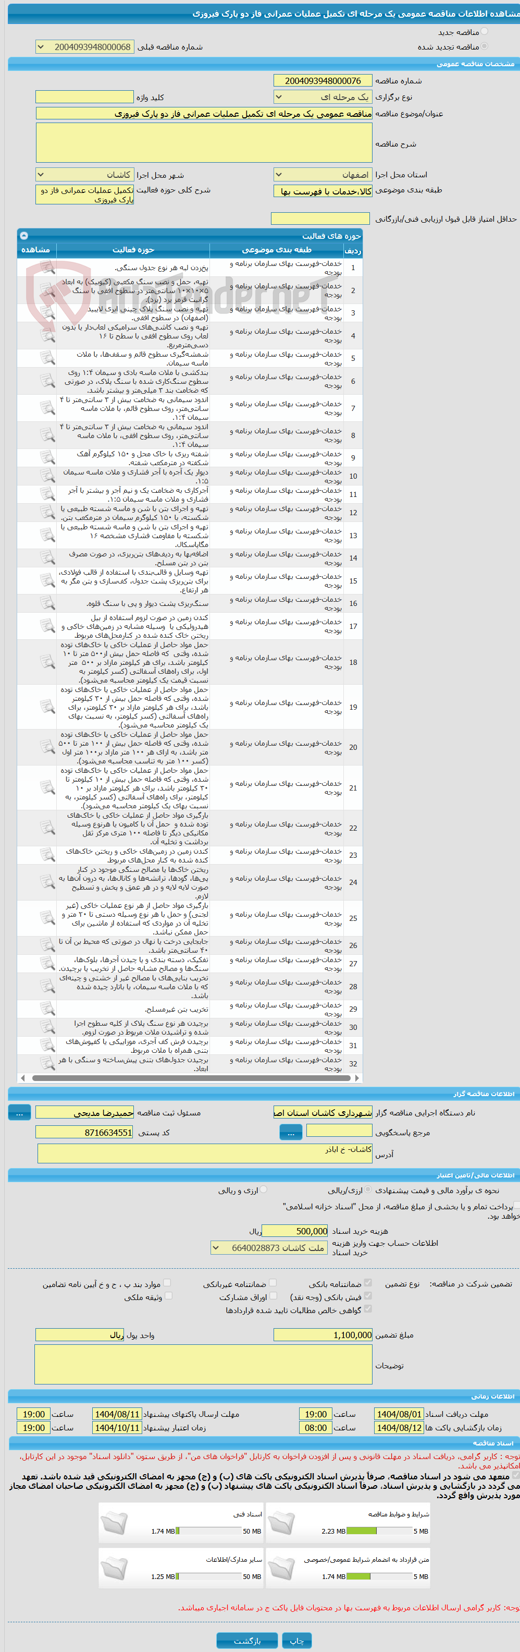This screenshot has height=1652, width=520.
Task: Open the view icon for activity row 18
Action: [47, 662]
